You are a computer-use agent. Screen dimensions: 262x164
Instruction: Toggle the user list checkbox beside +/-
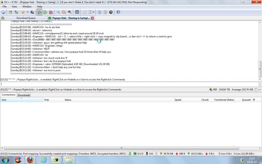[256, 90]
